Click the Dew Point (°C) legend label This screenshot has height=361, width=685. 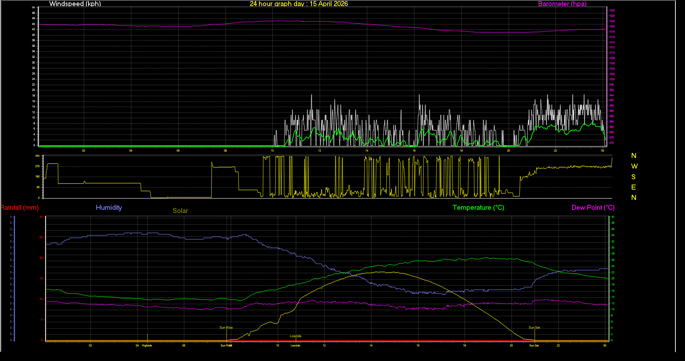pyautogui.click(x=593, y=208)
